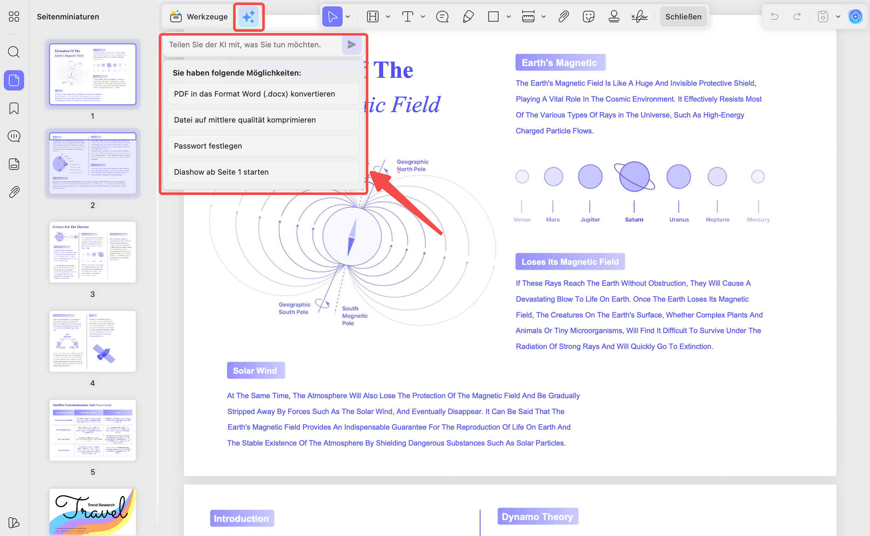Viewport: 870px width, 536px height.
Task: Open the bookmarks panel
Action: point(13,109)
